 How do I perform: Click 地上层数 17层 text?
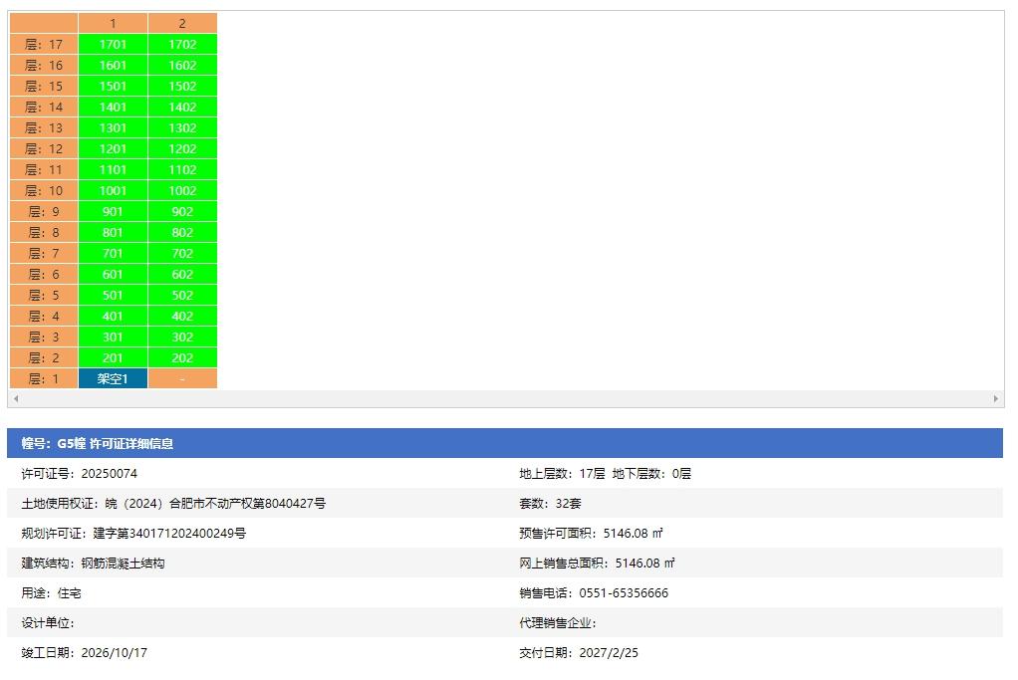point(562,474)
